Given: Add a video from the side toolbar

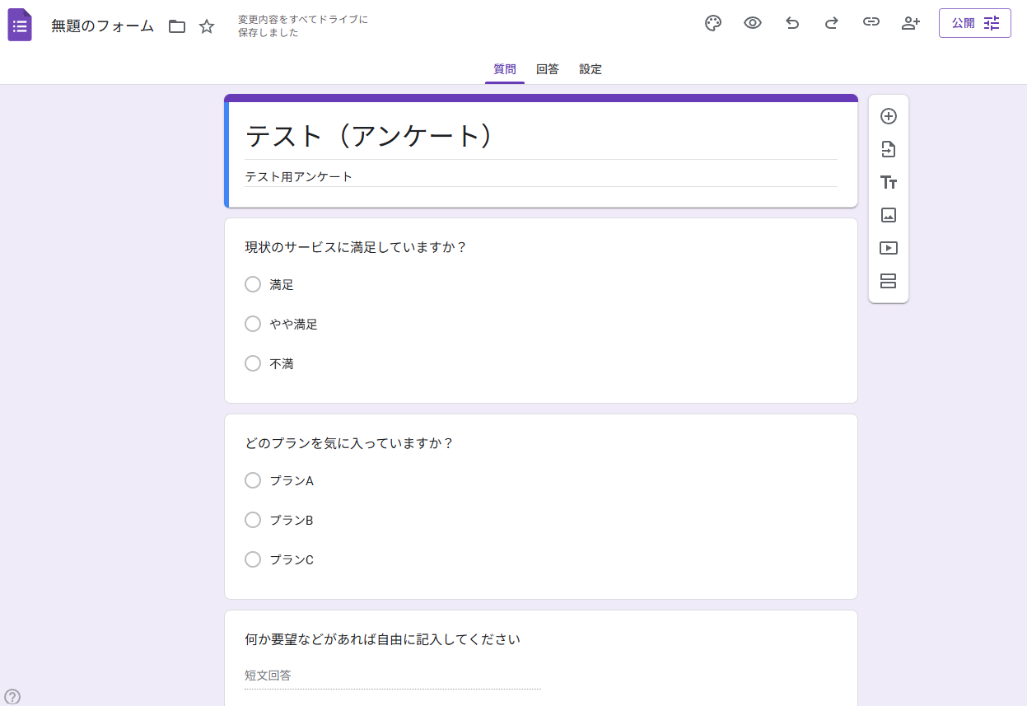Looking at the screenshot, I should pos(888,248).
